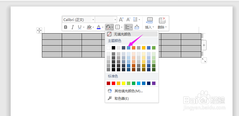Image resolution: width=239 pixels, height=116 pixels.
Task: Click the table move handle icon
Action: point(39,30)
